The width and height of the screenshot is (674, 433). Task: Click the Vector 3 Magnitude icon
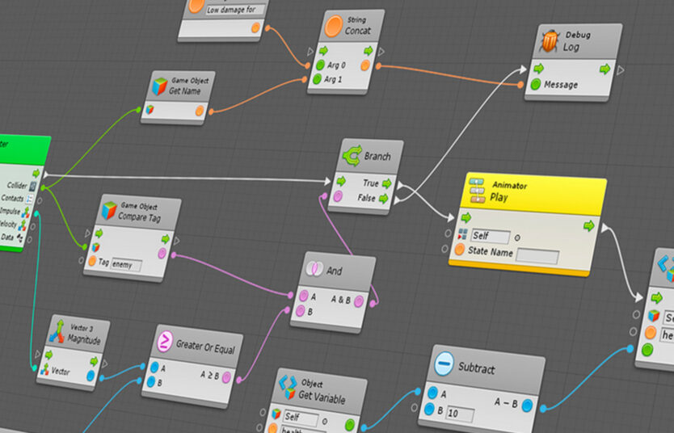coord(57,330)
